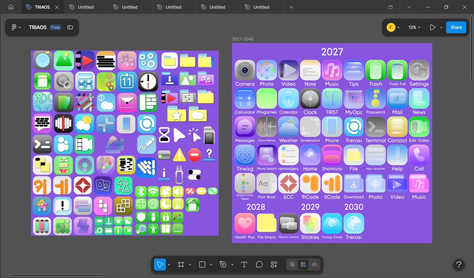Select the Text tool
This screenshot has width=474, height=278.
pos(244,264)
